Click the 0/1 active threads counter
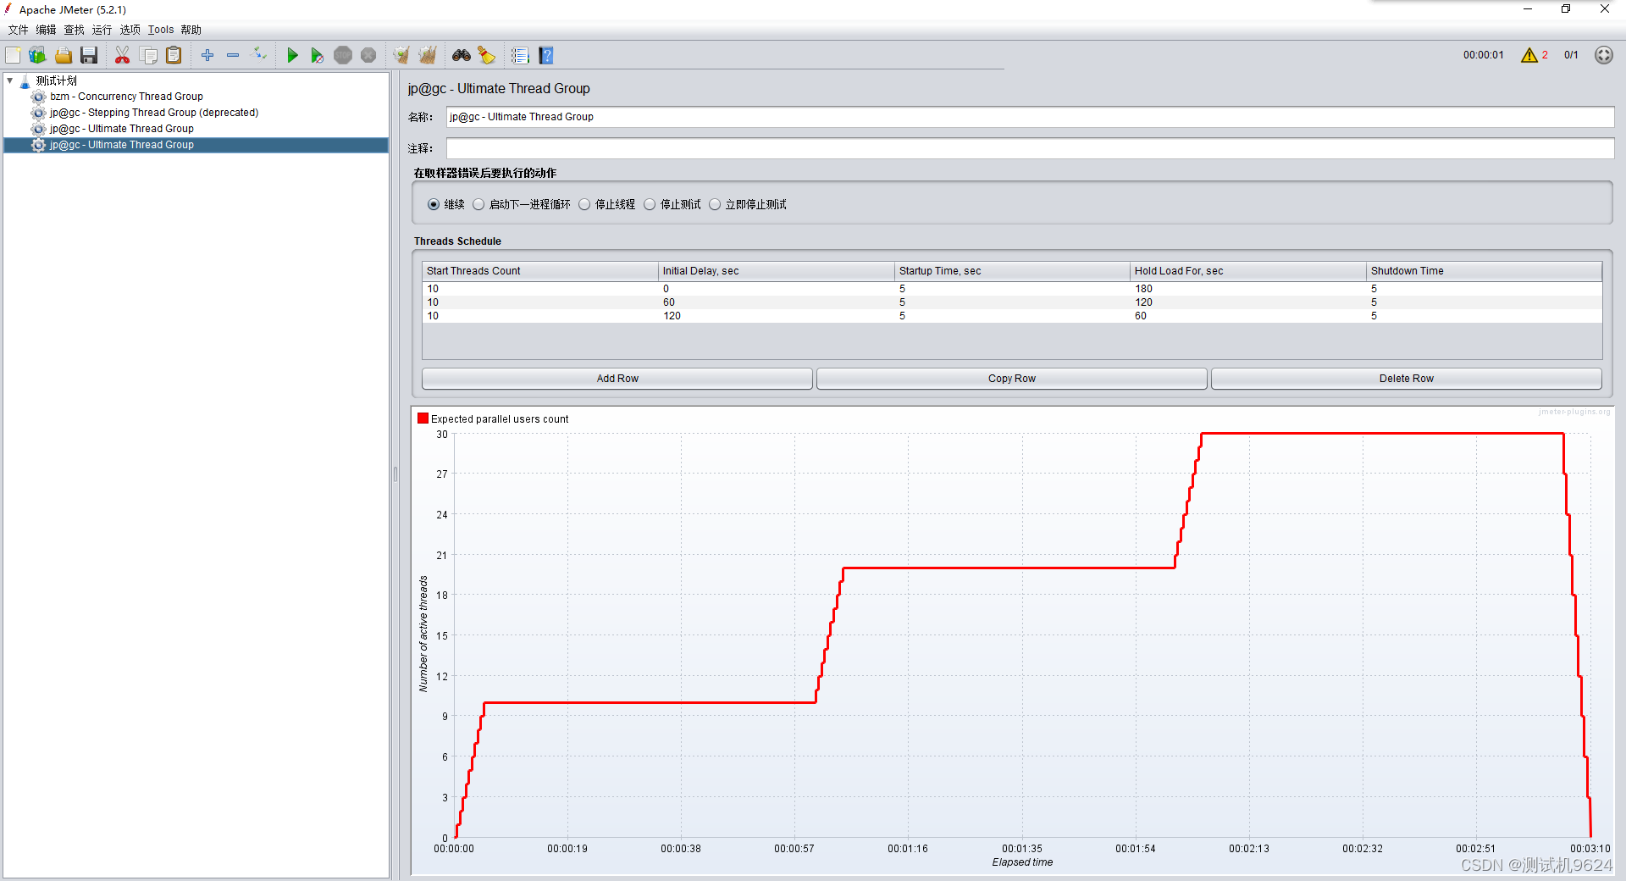This screenshot has height=881, width=1626. [1571, 55]
